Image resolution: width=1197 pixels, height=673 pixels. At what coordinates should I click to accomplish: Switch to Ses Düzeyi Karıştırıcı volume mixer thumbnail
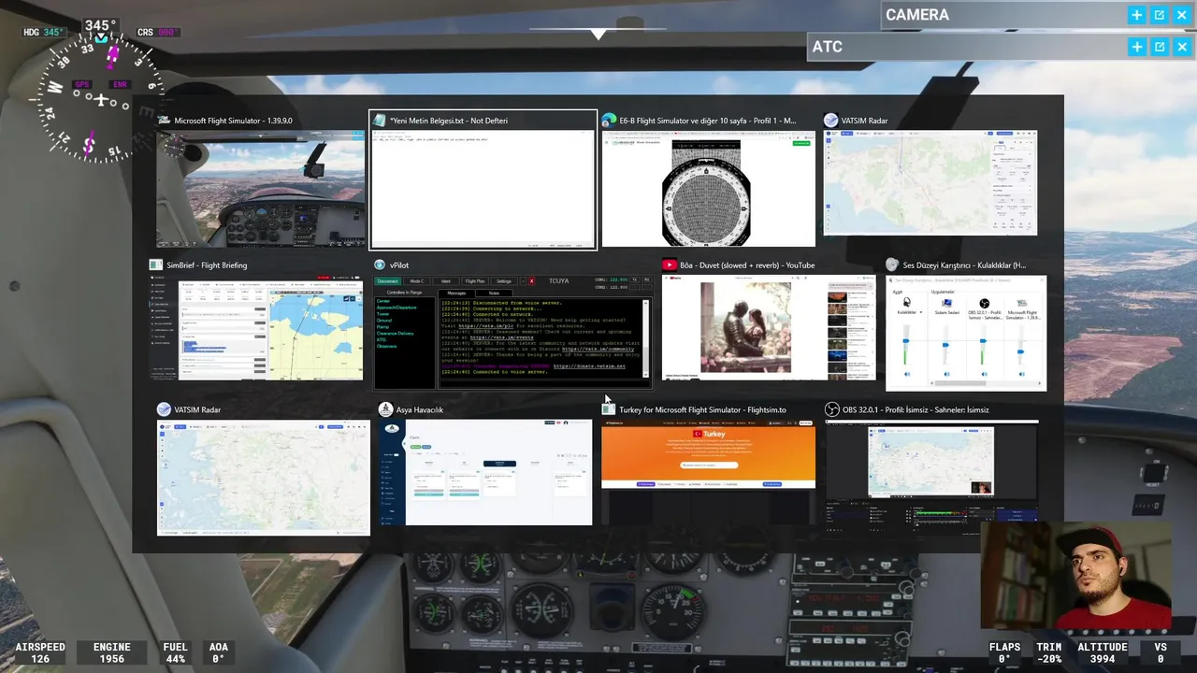click(x=965, y=332)
